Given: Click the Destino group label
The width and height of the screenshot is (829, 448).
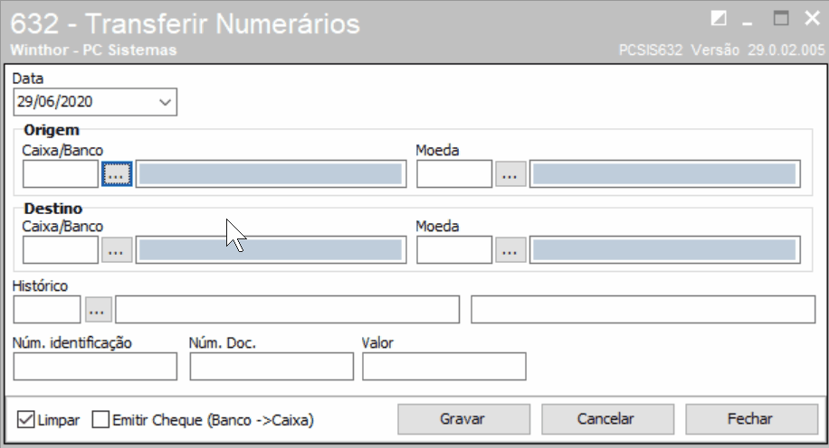Looking at the screenshot, I should (x=52, y=209).
